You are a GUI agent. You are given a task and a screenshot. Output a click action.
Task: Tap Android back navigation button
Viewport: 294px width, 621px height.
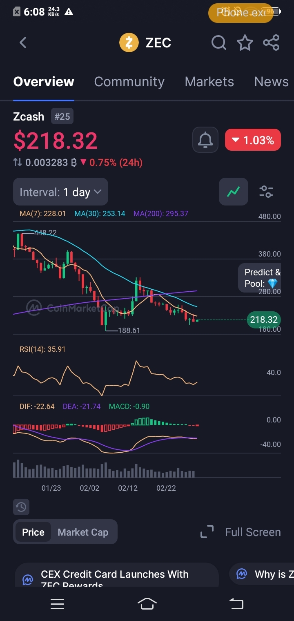(x=236, y=604)
